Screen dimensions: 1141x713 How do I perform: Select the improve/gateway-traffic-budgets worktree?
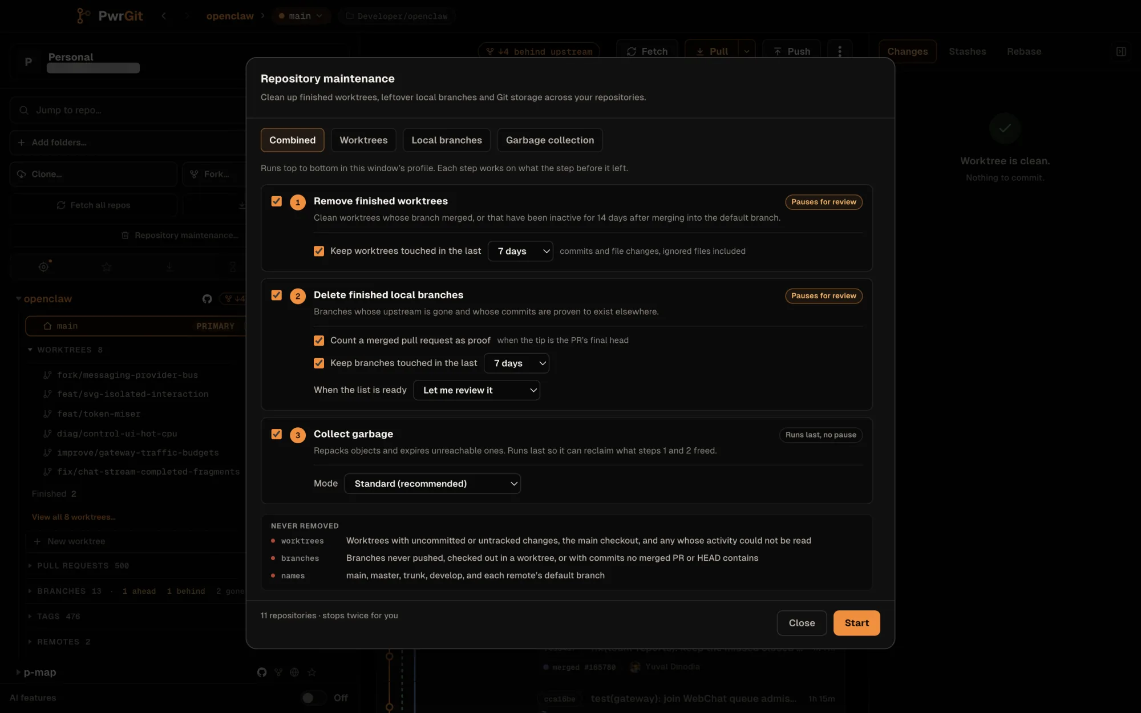tap(137, 453)
